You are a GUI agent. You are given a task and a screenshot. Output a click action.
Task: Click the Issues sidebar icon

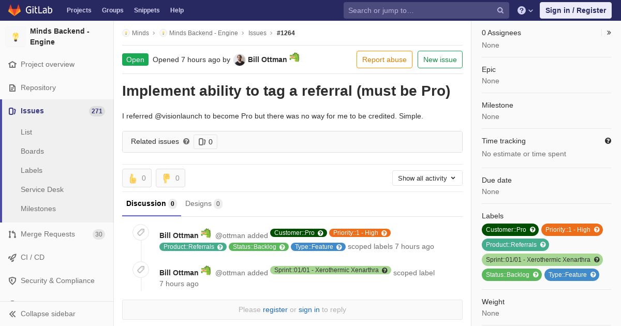click(12, 111)
